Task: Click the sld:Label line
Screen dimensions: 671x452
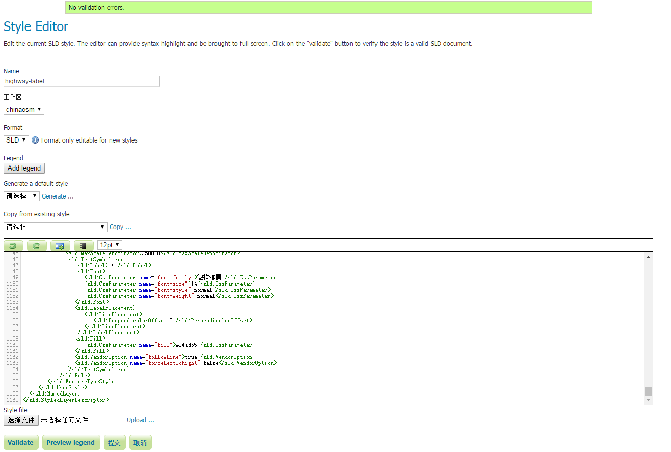Action: 113,266
